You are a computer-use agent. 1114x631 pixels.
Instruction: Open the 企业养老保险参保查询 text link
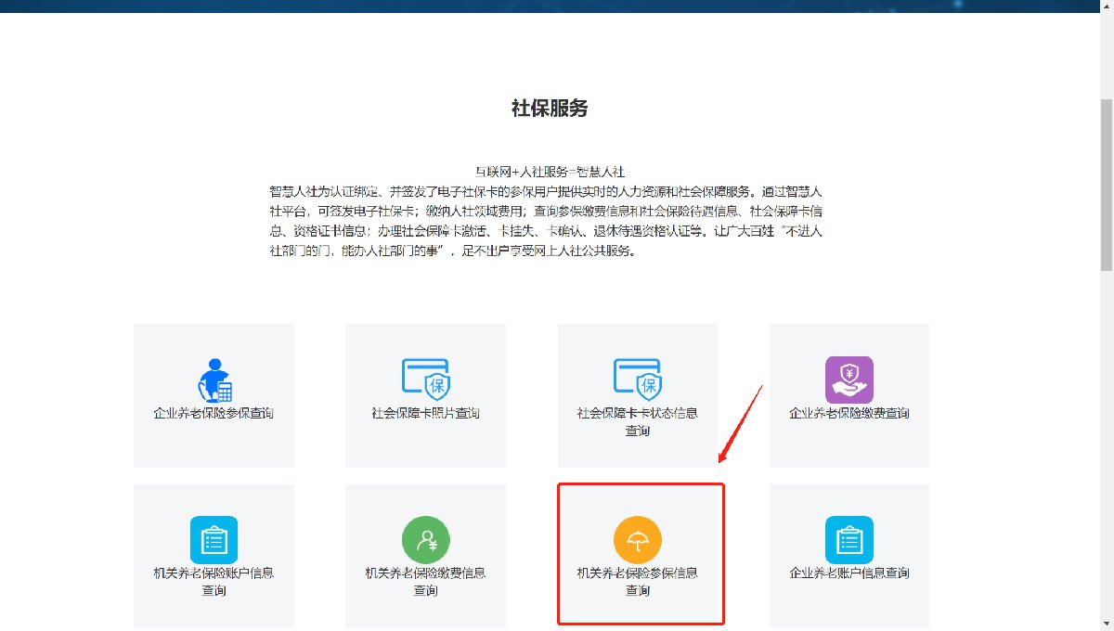(214, 413)
